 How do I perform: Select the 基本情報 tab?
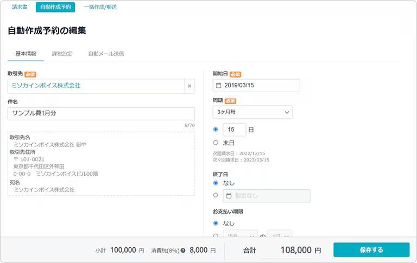click(26, 54)
